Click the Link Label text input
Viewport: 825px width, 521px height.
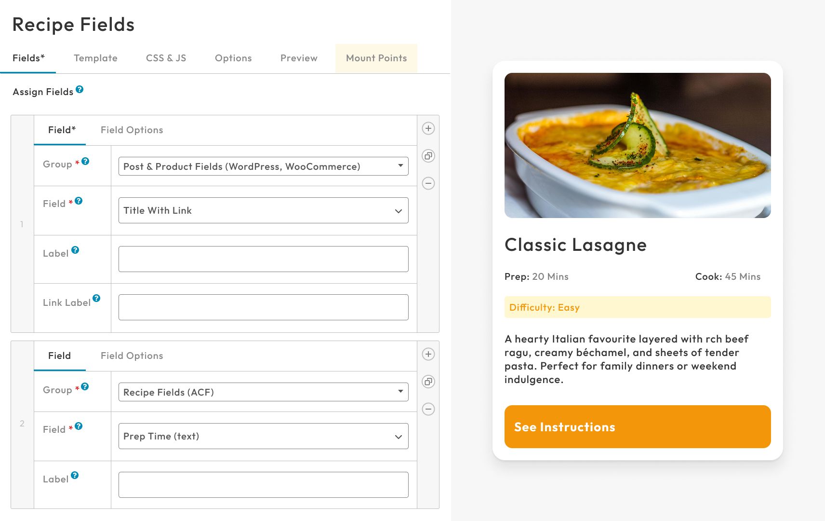(263, 307)
